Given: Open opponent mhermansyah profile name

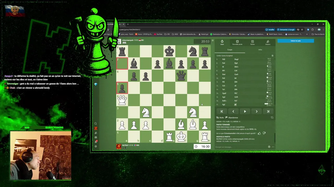Looking at the screenshot, I should (x=128, y=40).
